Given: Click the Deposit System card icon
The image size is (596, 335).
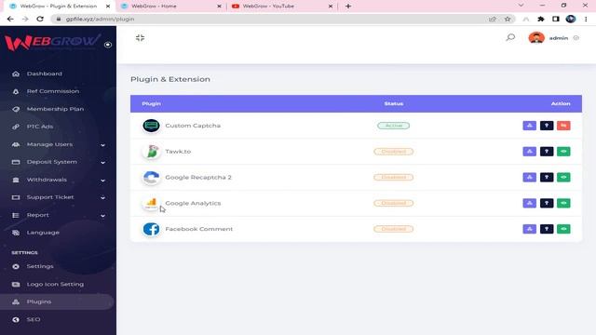Looking at the screenshot, I should [x=16, y=162].
